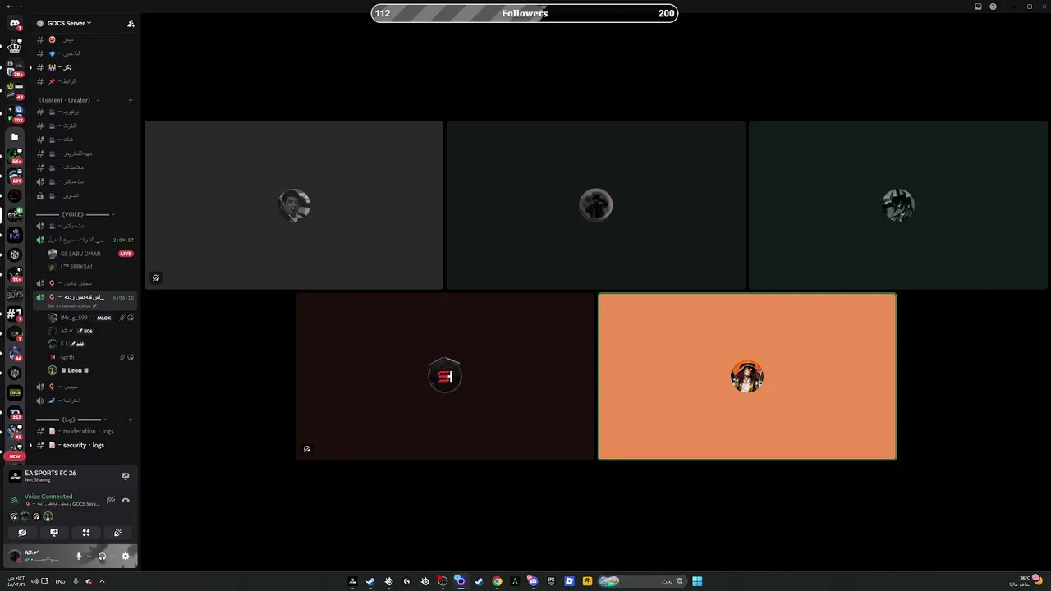Open the moderation · logs channel
Screen dimensions: 1051x591
point(85,431)
